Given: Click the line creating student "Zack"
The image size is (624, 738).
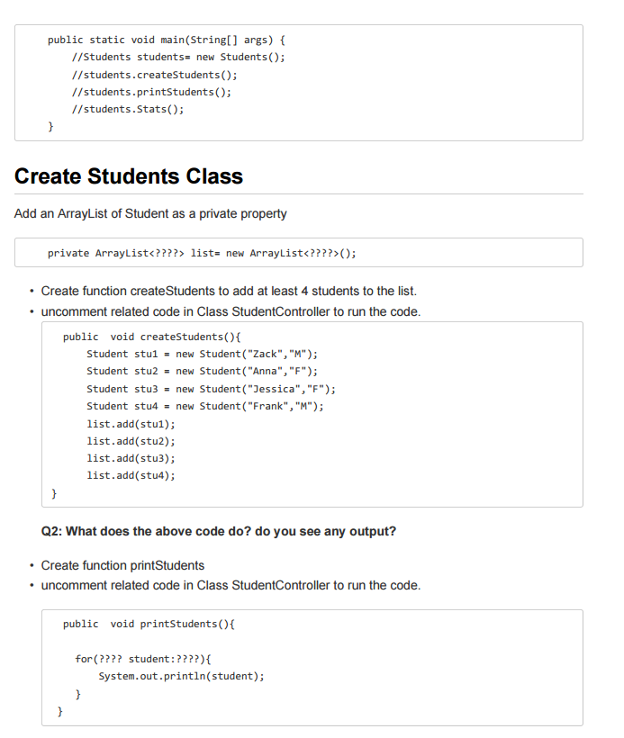Looking at the screenshot, I should click(202, 354).
